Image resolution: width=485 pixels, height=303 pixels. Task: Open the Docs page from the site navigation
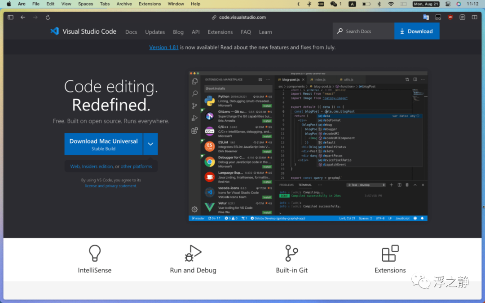point(131,32)
